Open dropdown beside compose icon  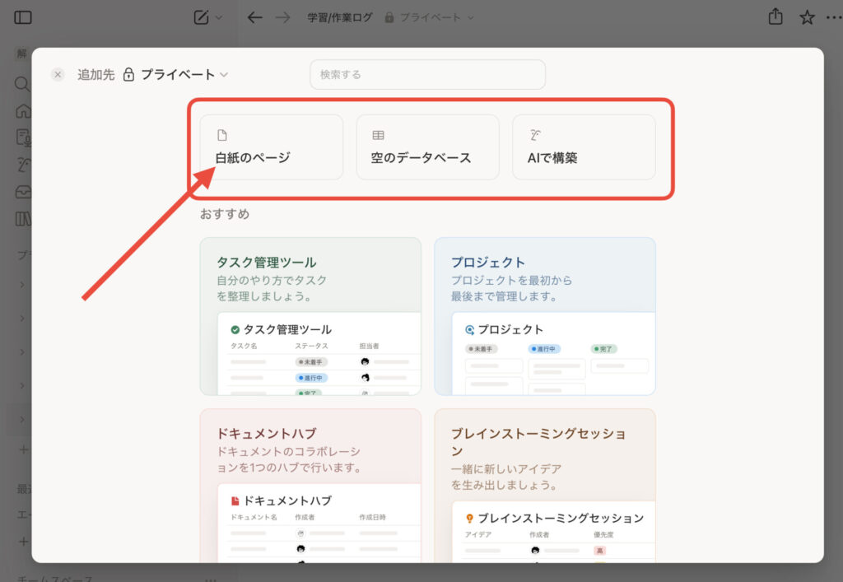click(x=219, y=18)
